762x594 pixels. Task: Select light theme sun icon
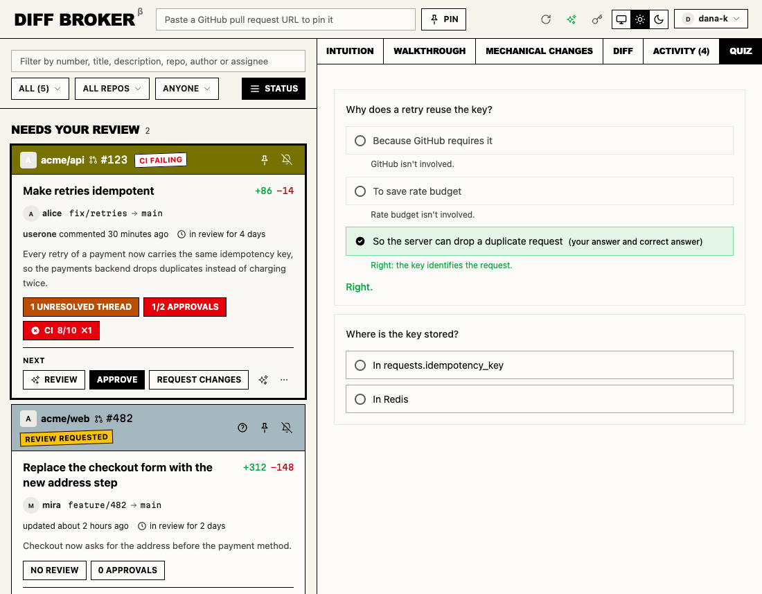click(x=640, y=19)
